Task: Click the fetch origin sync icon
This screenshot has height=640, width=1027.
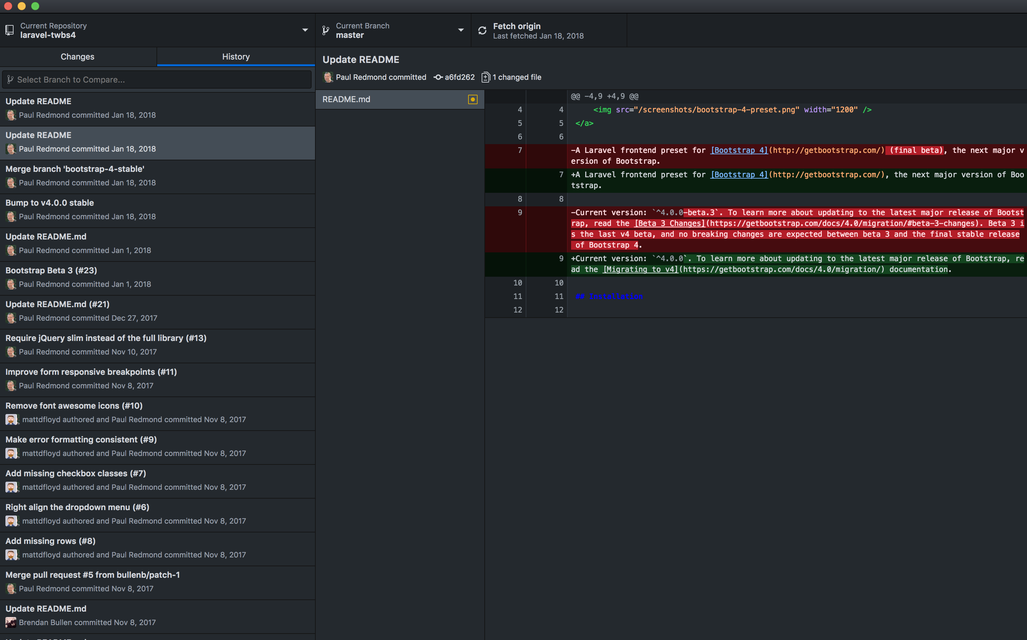Action: pyautogui.click(x=481, y=30)
